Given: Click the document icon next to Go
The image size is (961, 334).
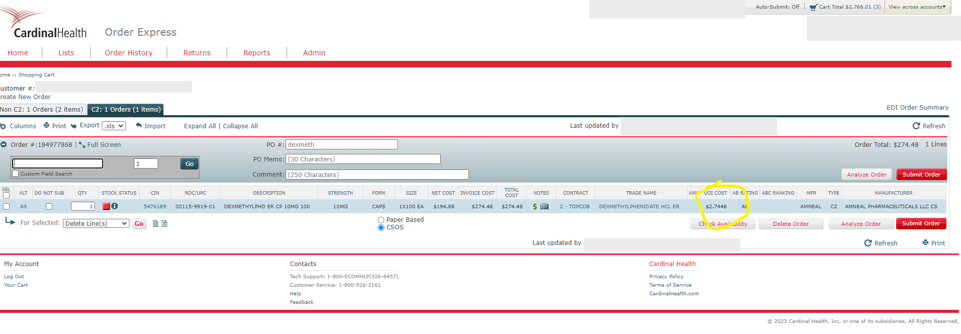Looking at the screenshot, I should pos(156,224).
